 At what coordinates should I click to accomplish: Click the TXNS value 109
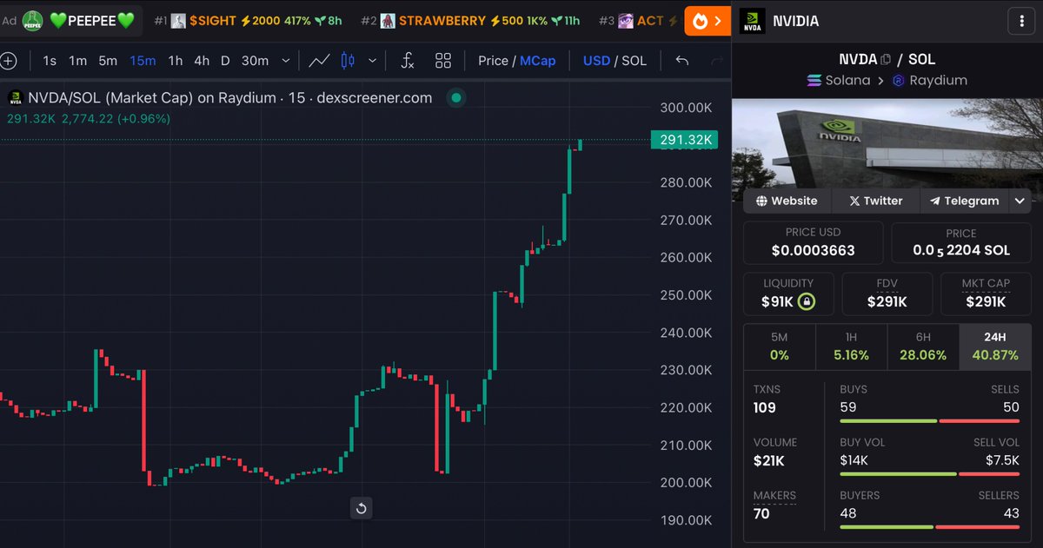click(x=765, y=407)
